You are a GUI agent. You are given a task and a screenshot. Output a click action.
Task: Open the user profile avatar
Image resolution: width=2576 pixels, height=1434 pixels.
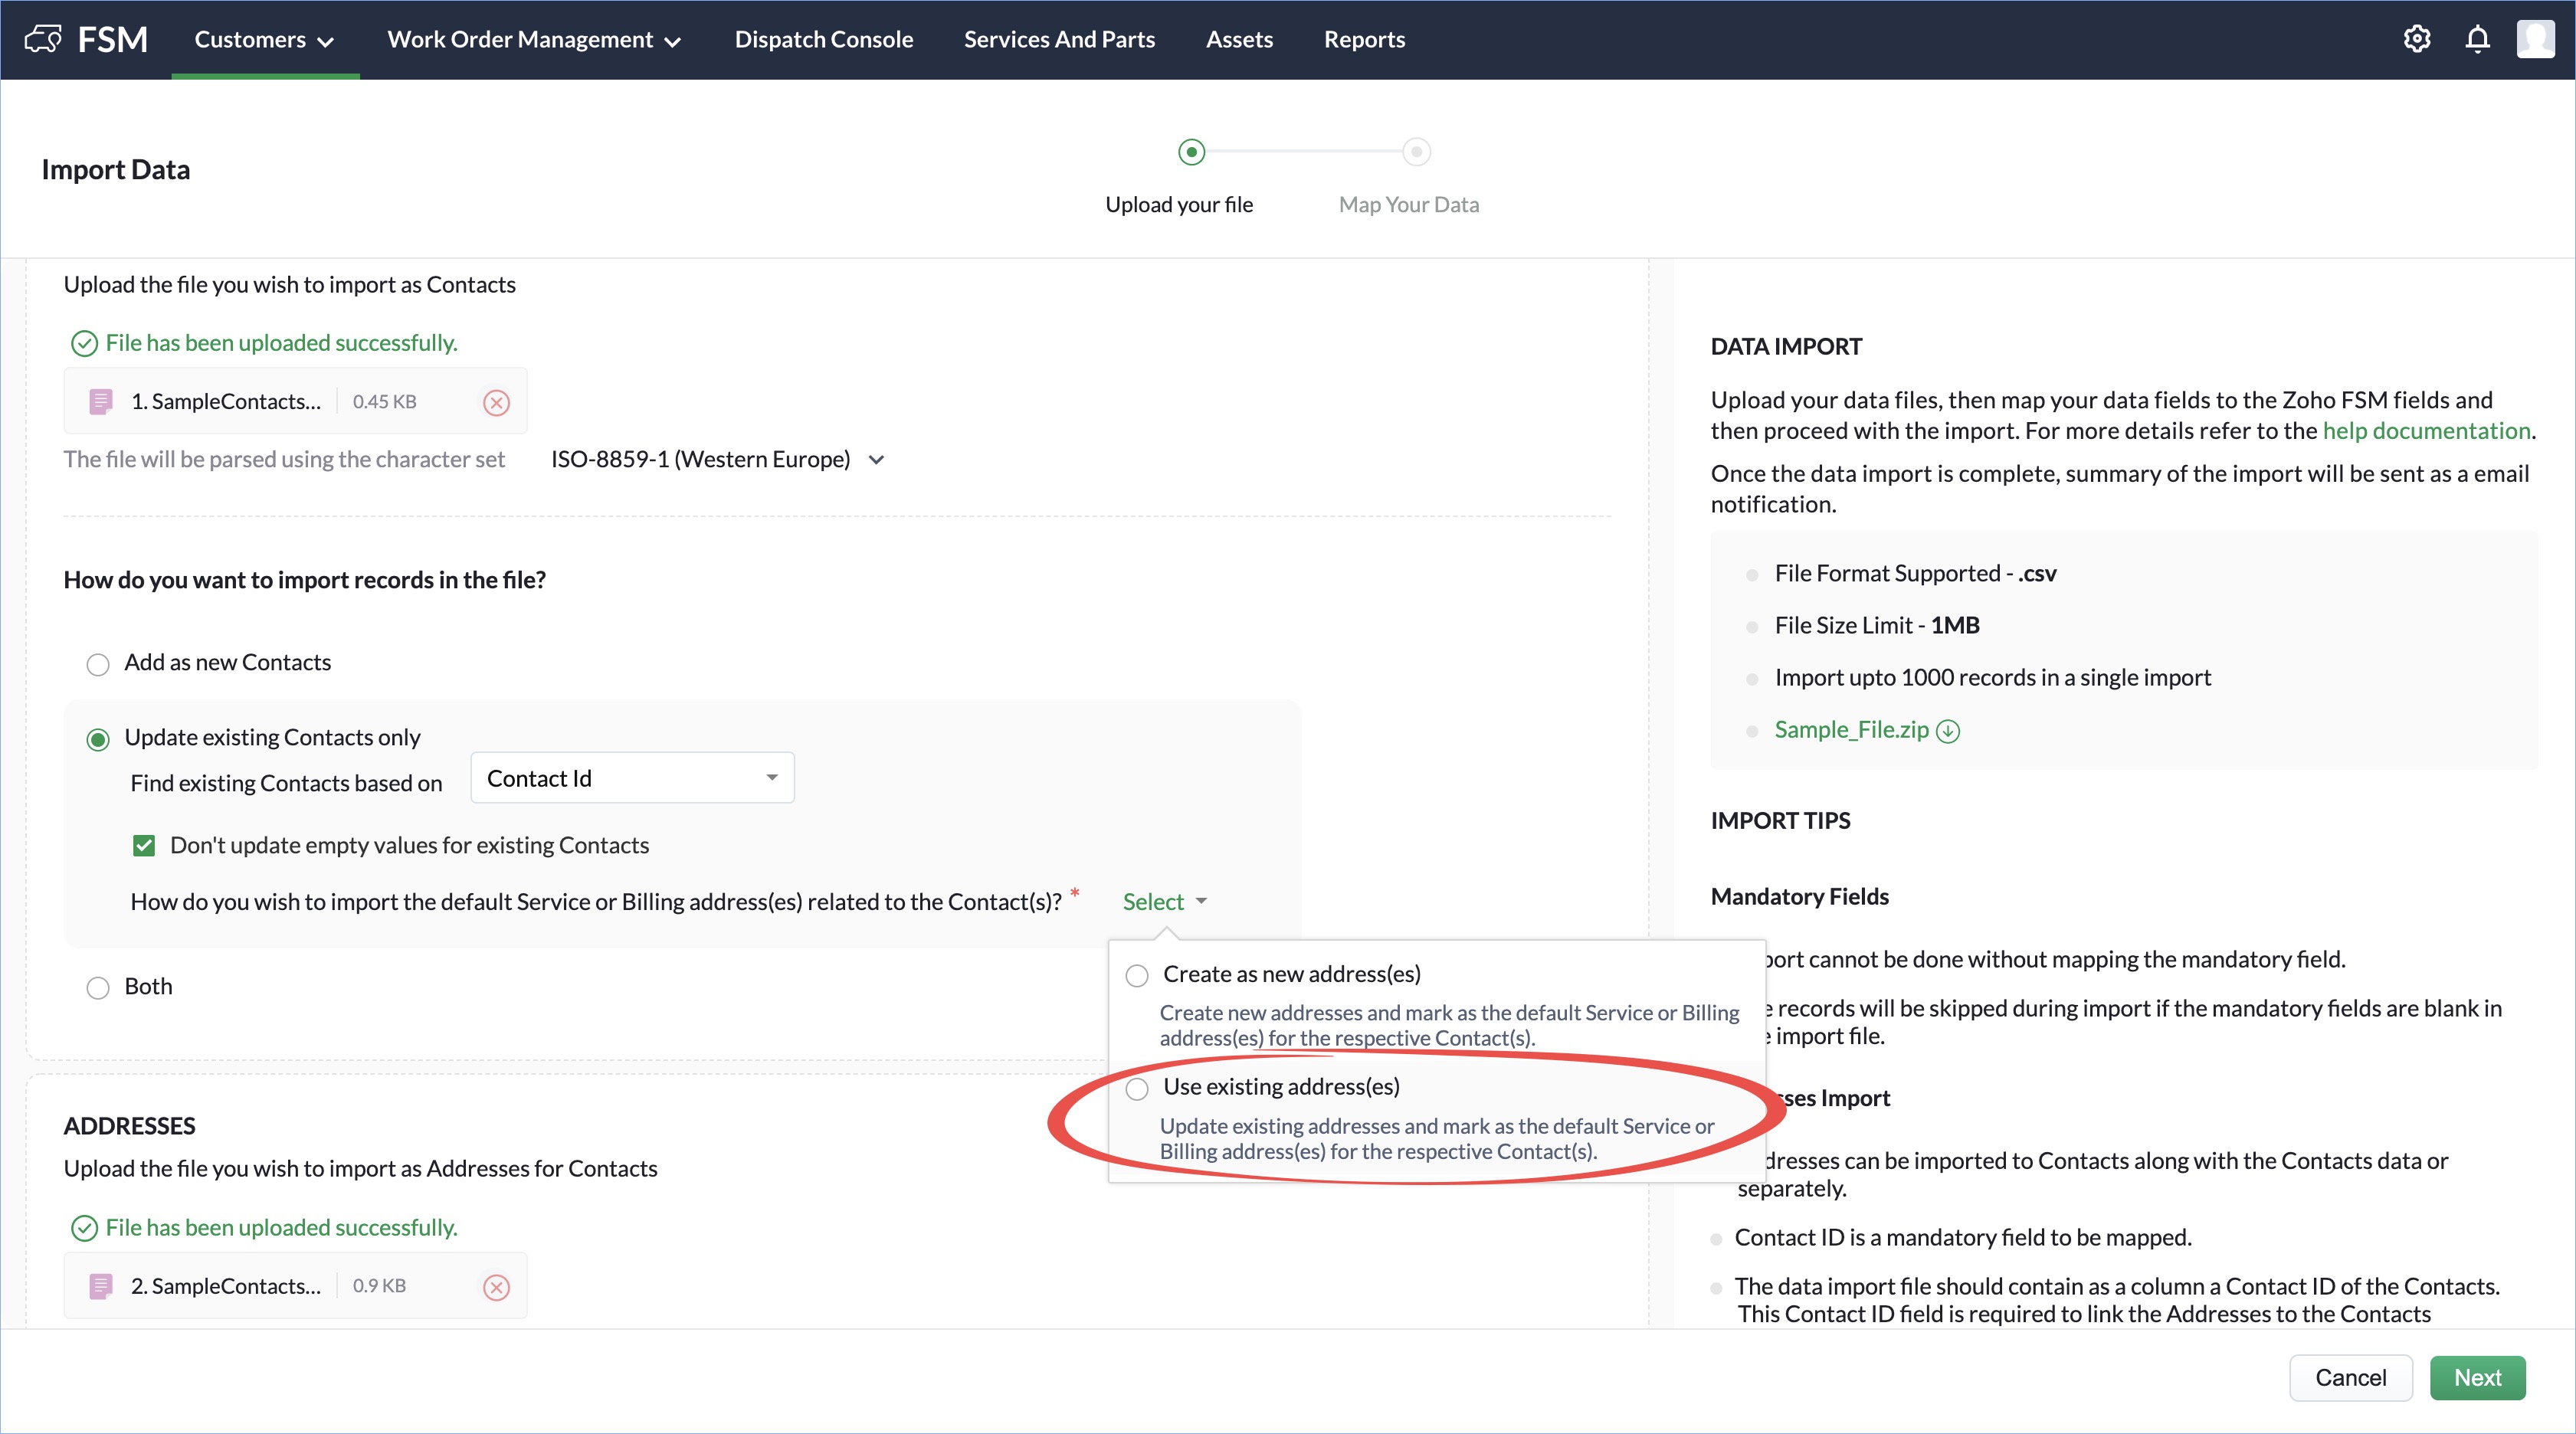pos(2535,39)
